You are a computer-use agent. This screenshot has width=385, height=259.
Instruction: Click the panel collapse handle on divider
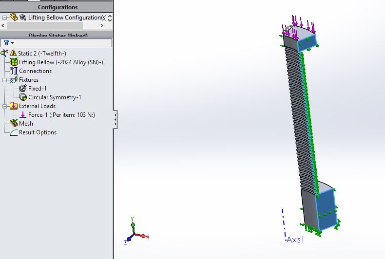point(115,119)
